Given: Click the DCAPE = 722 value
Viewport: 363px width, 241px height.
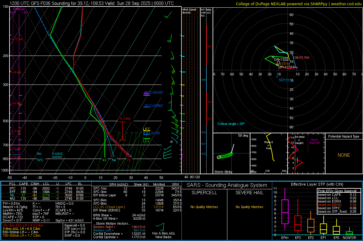Looking at the screenshot, I should click(x=13, y=217).
